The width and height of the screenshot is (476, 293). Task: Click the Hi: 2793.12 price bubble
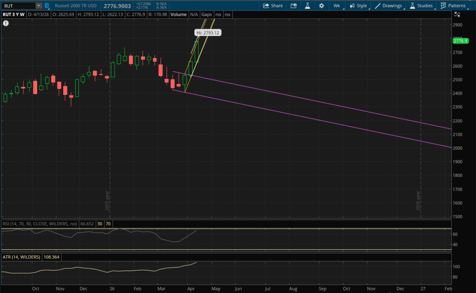point(208,33)
